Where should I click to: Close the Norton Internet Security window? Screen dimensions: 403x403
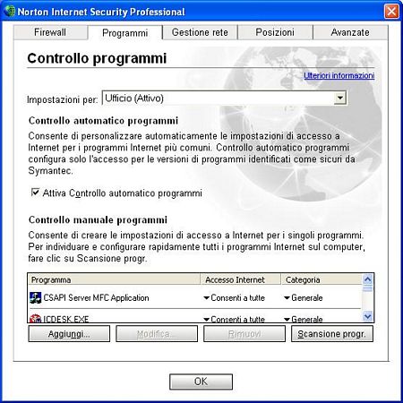391,12
